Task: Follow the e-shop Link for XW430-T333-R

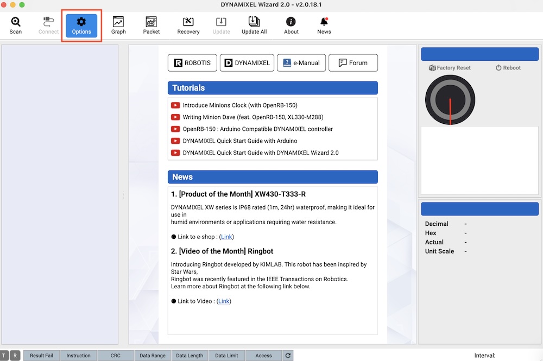Action: click(226, 237)
